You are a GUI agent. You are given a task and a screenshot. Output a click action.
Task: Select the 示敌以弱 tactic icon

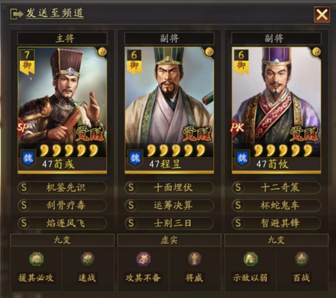pyautogui.click(x=250, y=259)
